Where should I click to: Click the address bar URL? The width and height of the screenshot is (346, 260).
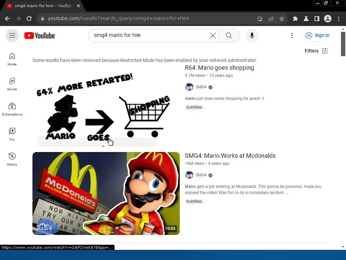118,18
